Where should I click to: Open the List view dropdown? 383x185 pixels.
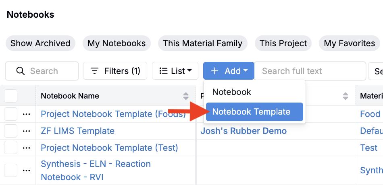coord(175,71)
